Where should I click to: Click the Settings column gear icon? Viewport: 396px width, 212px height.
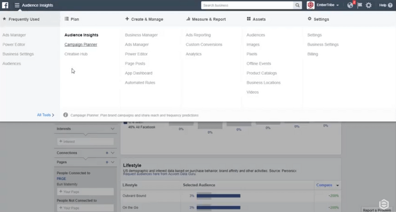pos(310,19)
